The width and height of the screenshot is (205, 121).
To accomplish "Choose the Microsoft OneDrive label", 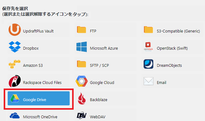I will point(40,117).
